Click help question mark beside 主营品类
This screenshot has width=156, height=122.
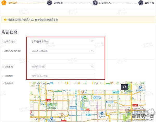[x=14, y=42]
